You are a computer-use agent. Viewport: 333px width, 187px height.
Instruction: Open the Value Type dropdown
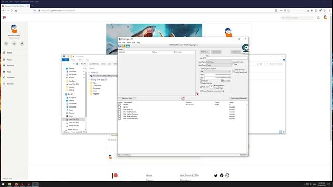pos(219,65)
